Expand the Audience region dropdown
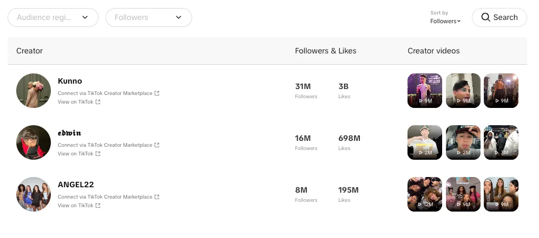The width and height of the screenshot is (539, 238). pos(53,17)
